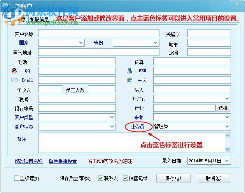
Task: Expand the 来源 dropdown list
Action: tap(227, 117)
